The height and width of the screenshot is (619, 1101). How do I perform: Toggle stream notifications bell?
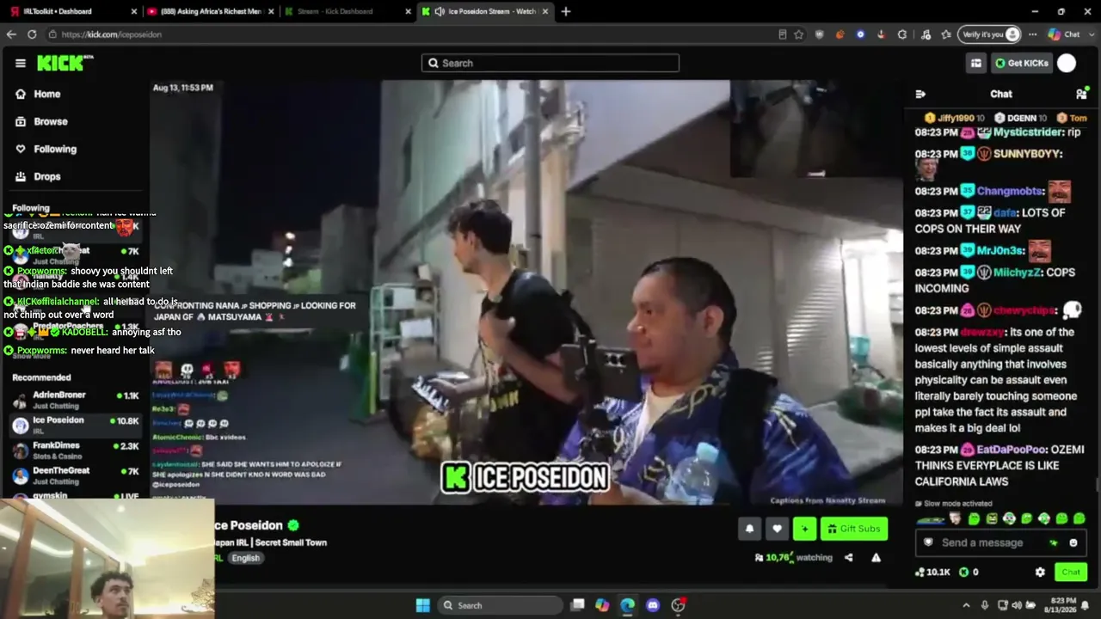point(749,529)
